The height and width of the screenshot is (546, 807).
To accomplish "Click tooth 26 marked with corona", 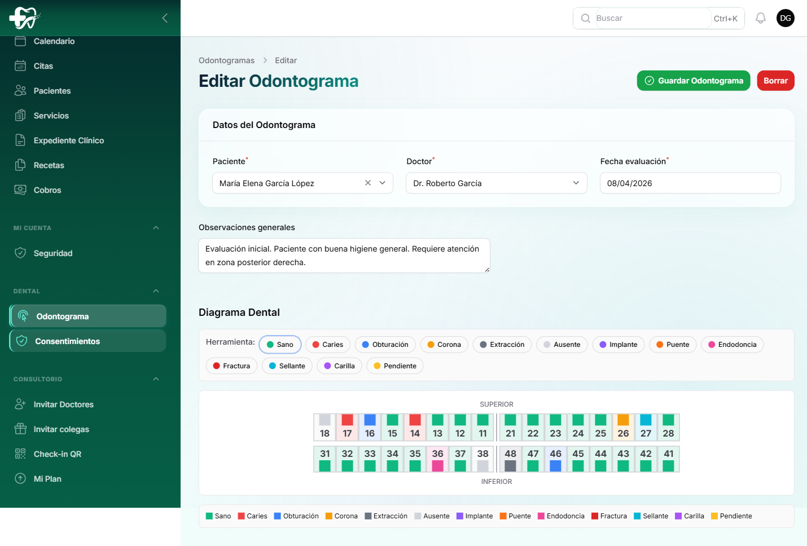I will coord(624,427).
